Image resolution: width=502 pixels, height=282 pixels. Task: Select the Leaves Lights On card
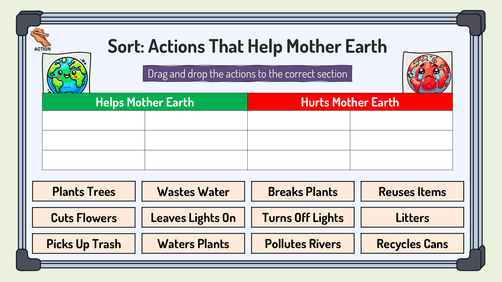click(x=193, y=218)
